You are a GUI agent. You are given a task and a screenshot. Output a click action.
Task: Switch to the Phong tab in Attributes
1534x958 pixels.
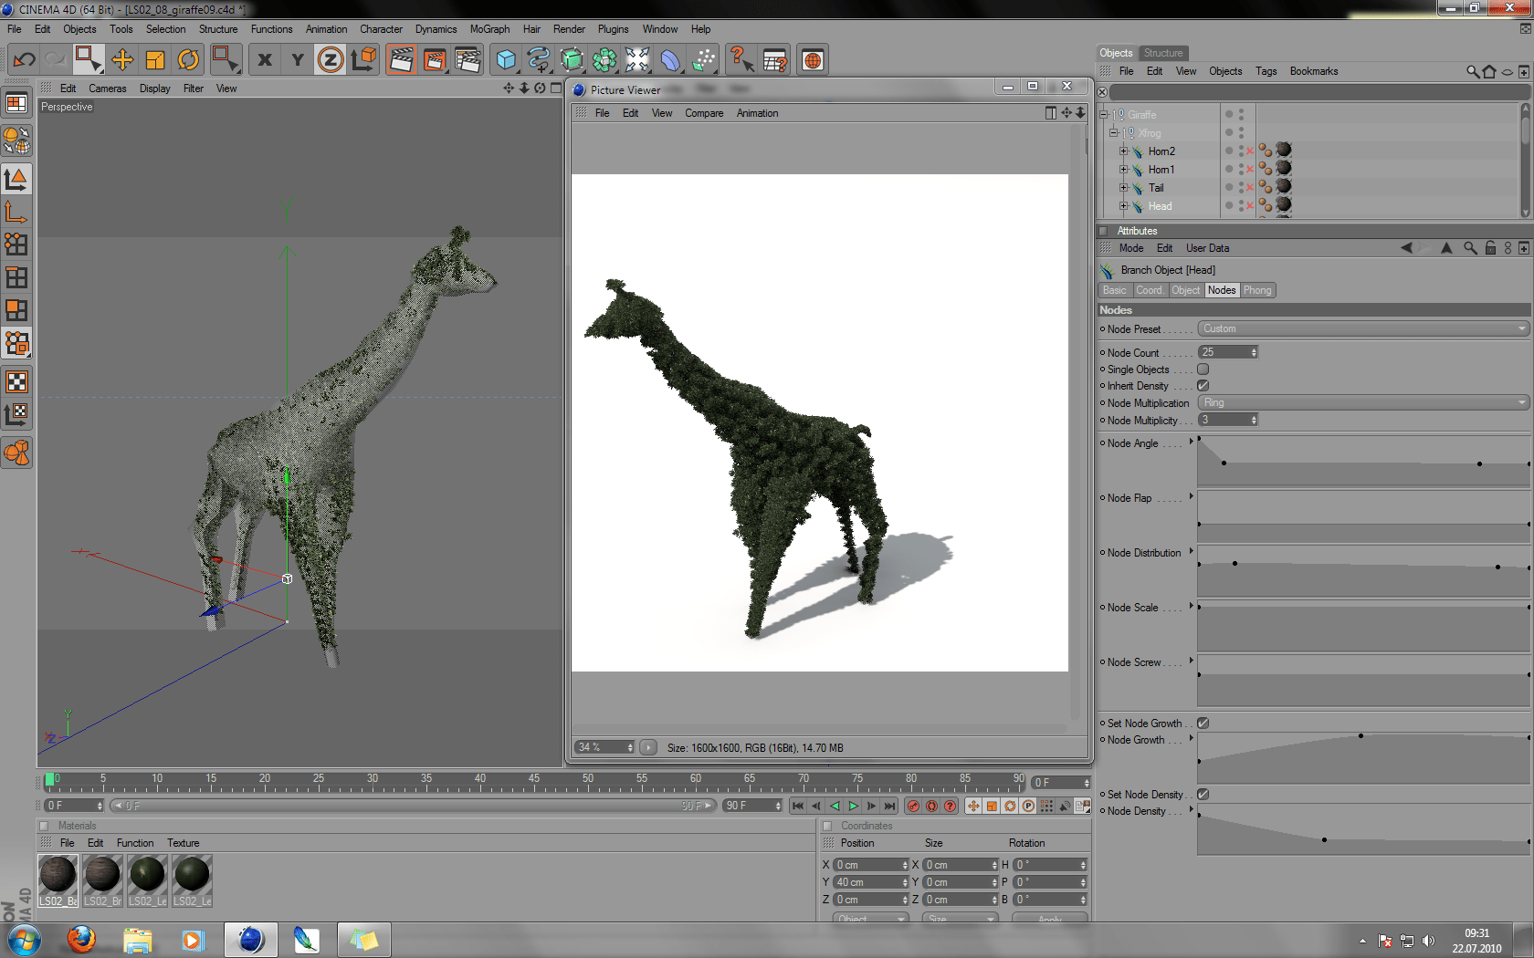click(1257, 290)
